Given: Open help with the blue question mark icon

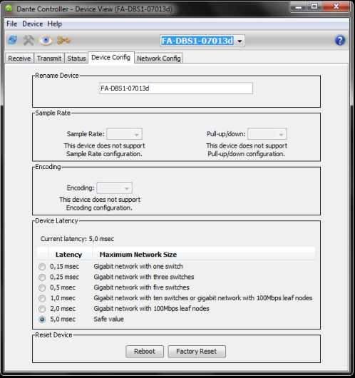Looking at the screenshot, I should (x=340, y=40).
